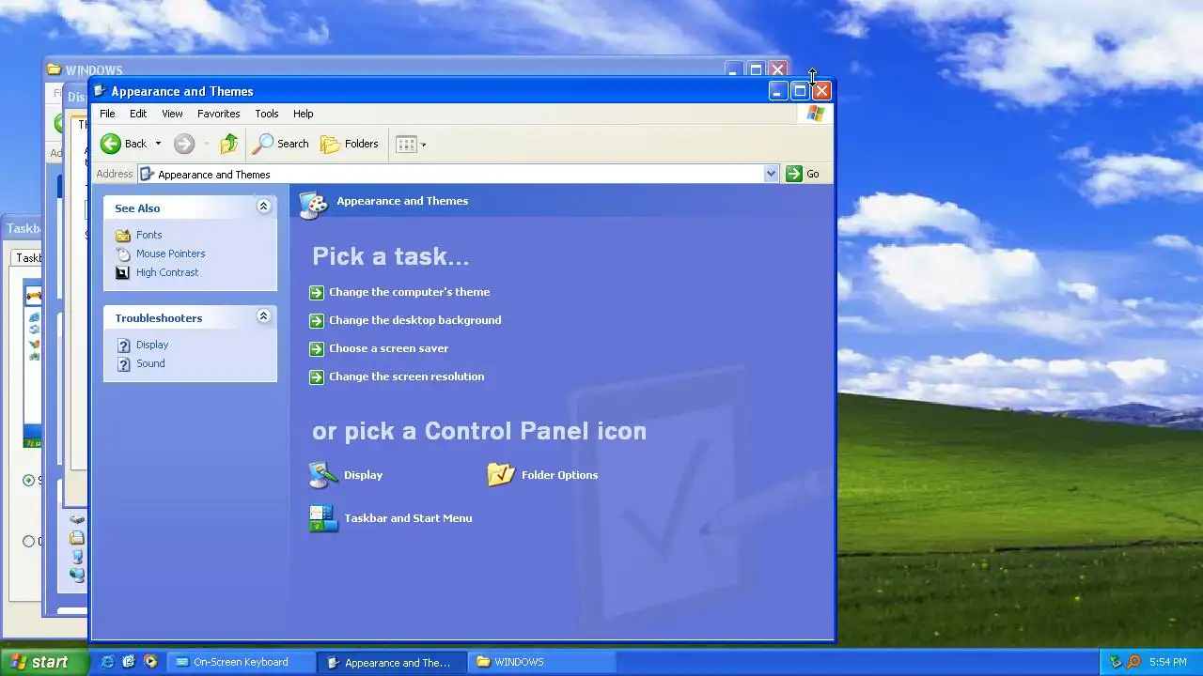Open the High Contrast link
1203x676 pixels.
[167, 272]
